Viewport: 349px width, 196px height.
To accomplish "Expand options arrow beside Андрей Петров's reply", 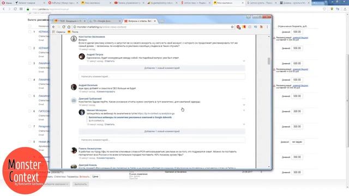I will 244,61.
